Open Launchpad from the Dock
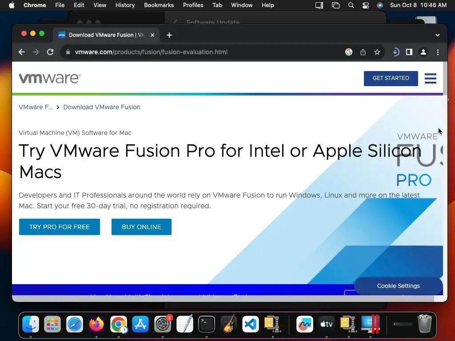Viewport: 455px width, 341px height. (x=52, y=324)
